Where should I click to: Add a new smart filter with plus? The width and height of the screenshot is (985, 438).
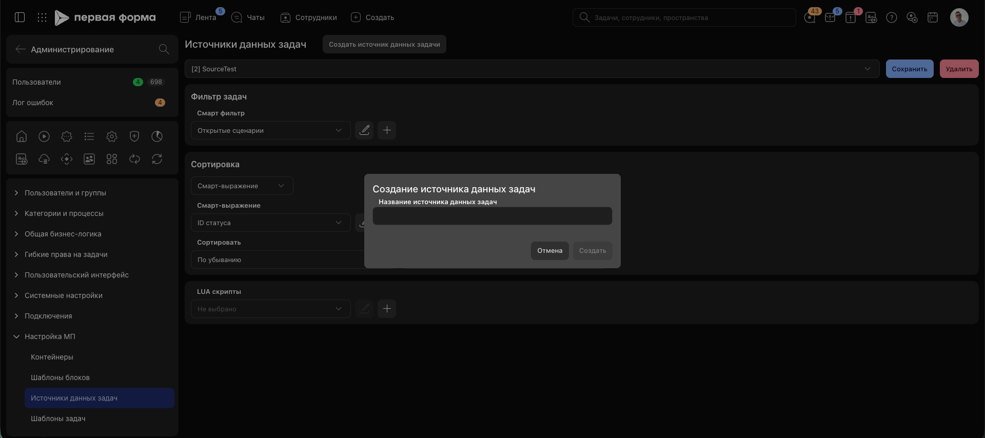click(387, 130)
